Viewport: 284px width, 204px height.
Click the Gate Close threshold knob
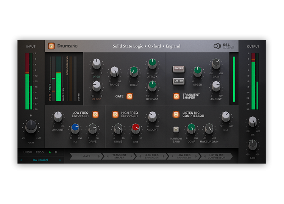pyautogui.click(x=97, y=86)
